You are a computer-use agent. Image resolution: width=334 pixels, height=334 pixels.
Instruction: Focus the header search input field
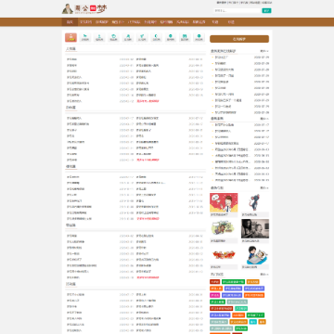point(238,11)
